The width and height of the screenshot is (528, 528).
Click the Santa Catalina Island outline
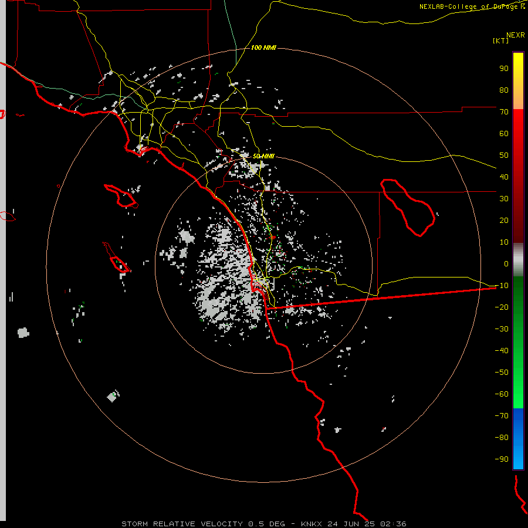tap(121, 195)
